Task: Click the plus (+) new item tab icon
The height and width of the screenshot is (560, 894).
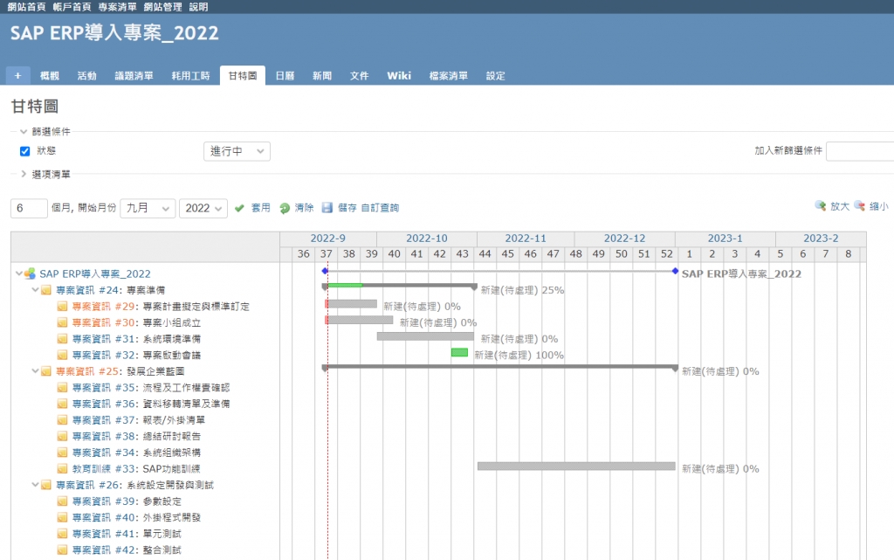Action: coord(17,76)
